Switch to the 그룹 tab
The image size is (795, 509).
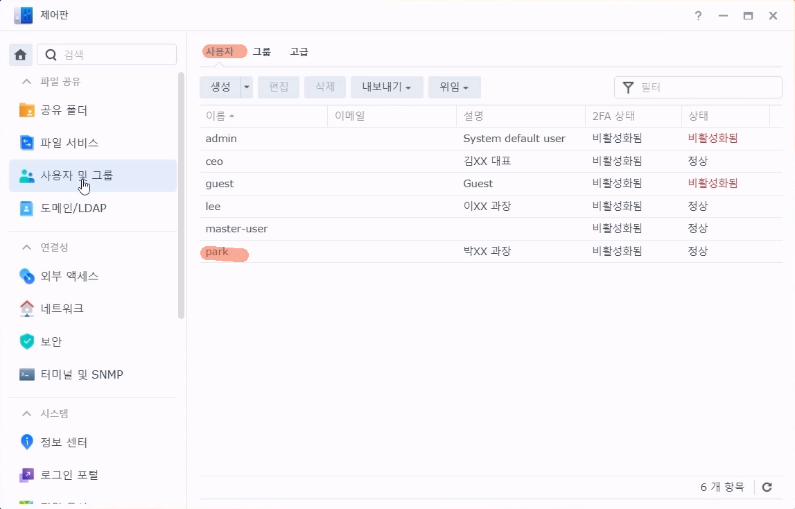261,52
